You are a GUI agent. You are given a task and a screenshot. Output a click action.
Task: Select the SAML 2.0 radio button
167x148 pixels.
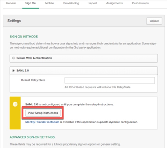13,71
